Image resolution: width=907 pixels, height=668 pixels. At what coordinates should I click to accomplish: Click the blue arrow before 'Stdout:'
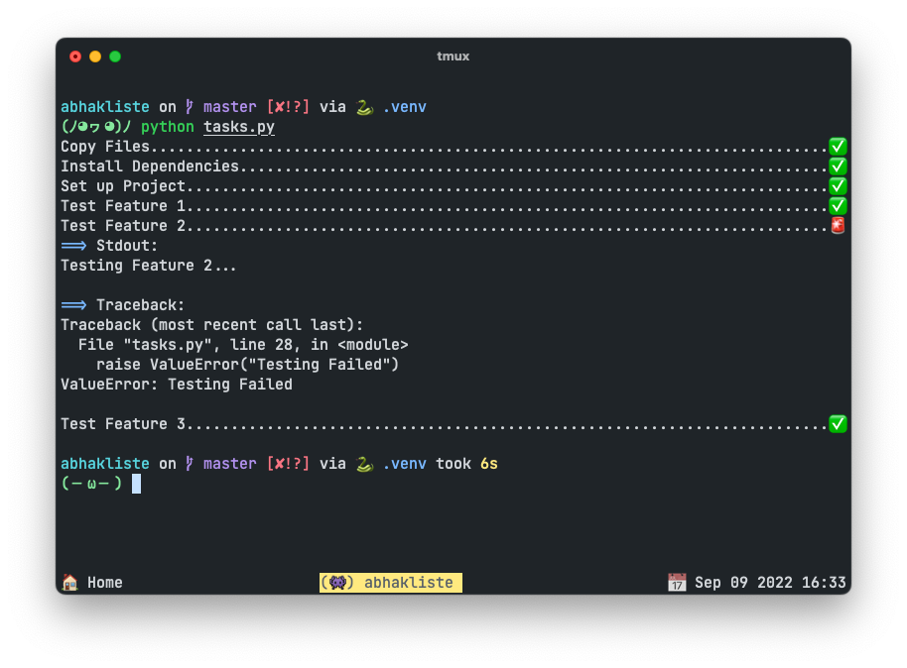click(73, 246)
